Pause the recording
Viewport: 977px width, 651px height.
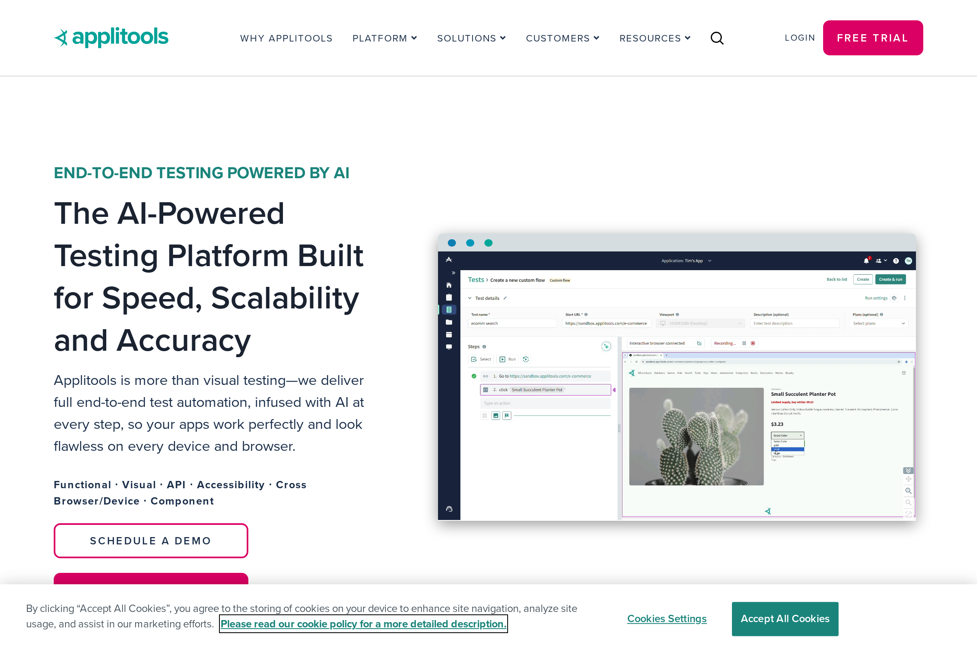coord(744,343)
